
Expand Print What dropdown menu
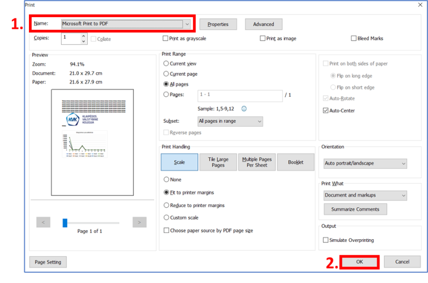(365, 195)
